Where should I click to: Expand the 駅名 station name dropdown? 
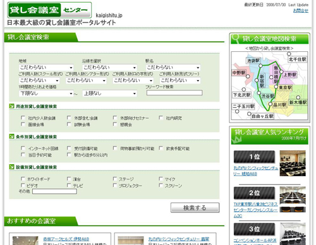[173, 68]
